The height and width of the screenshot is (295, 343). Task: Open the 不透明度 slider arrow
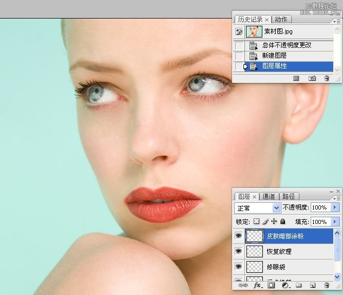pos(335,207)
